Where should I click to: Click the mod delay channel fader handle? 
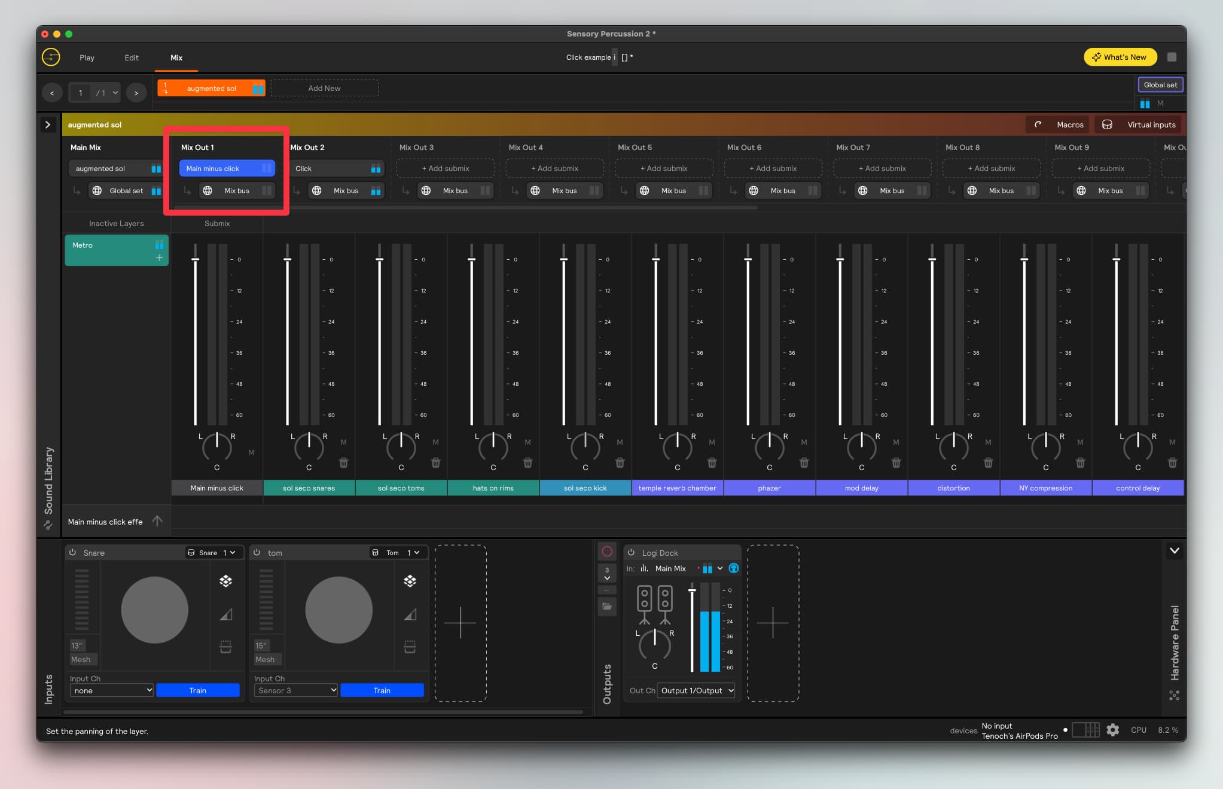point(840,260)
